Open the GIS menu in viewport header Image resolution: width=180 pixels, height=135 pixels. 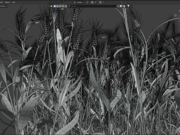coord(13,2)
